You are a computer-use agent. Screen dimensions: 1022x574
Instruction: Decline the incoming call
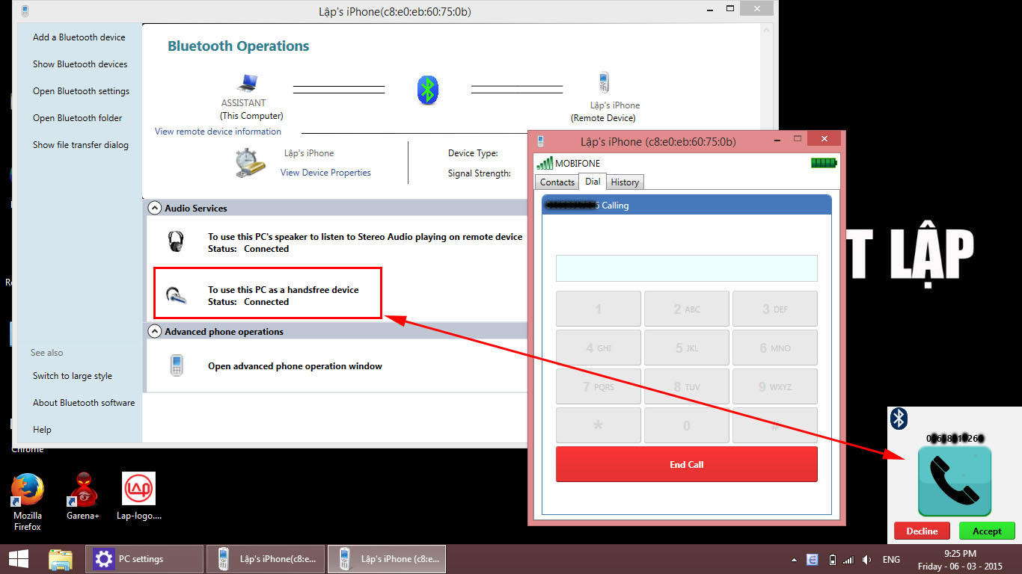click(x=922, y=531)
